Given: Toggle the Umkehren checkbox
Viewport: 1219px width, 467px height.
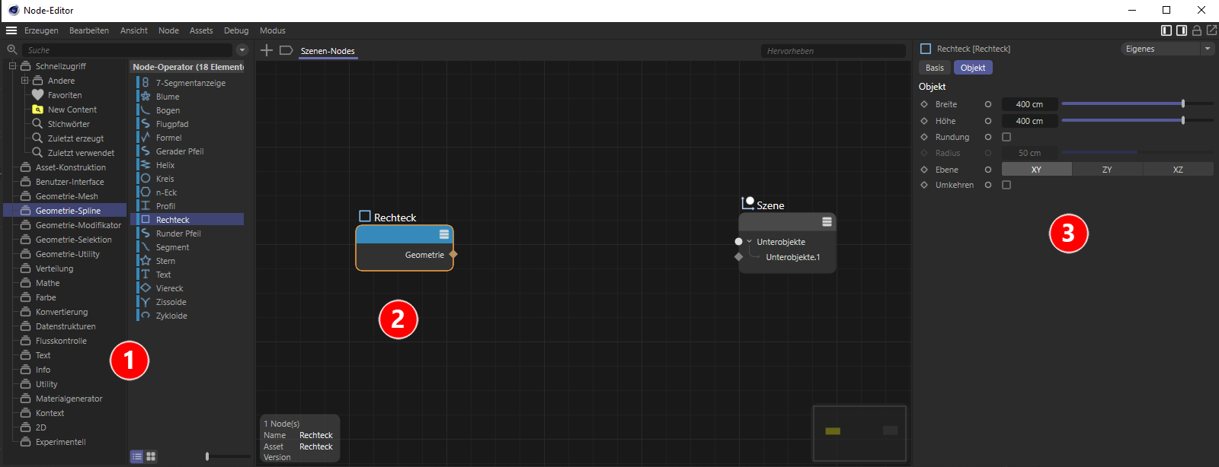Looking at the screenshot, I should (x=1006, y=185).
